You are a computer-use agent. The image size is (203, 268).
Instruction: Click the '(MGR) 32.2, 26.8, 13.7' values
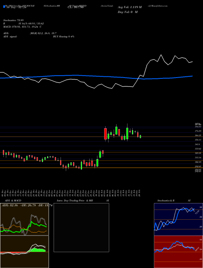[x=43, y=33]
